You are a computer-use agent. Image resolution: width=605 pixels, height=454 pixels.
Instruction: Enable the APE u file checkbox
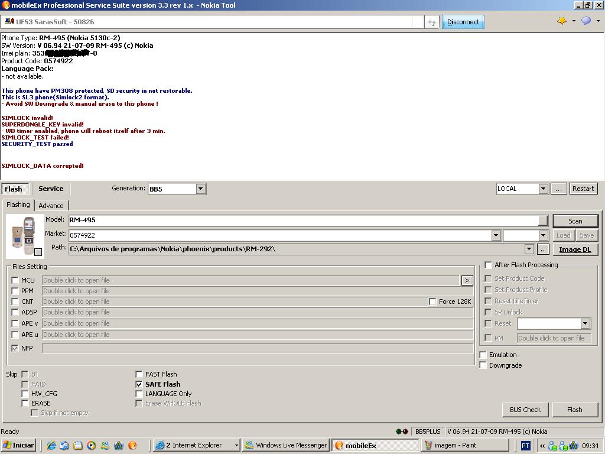15,335
